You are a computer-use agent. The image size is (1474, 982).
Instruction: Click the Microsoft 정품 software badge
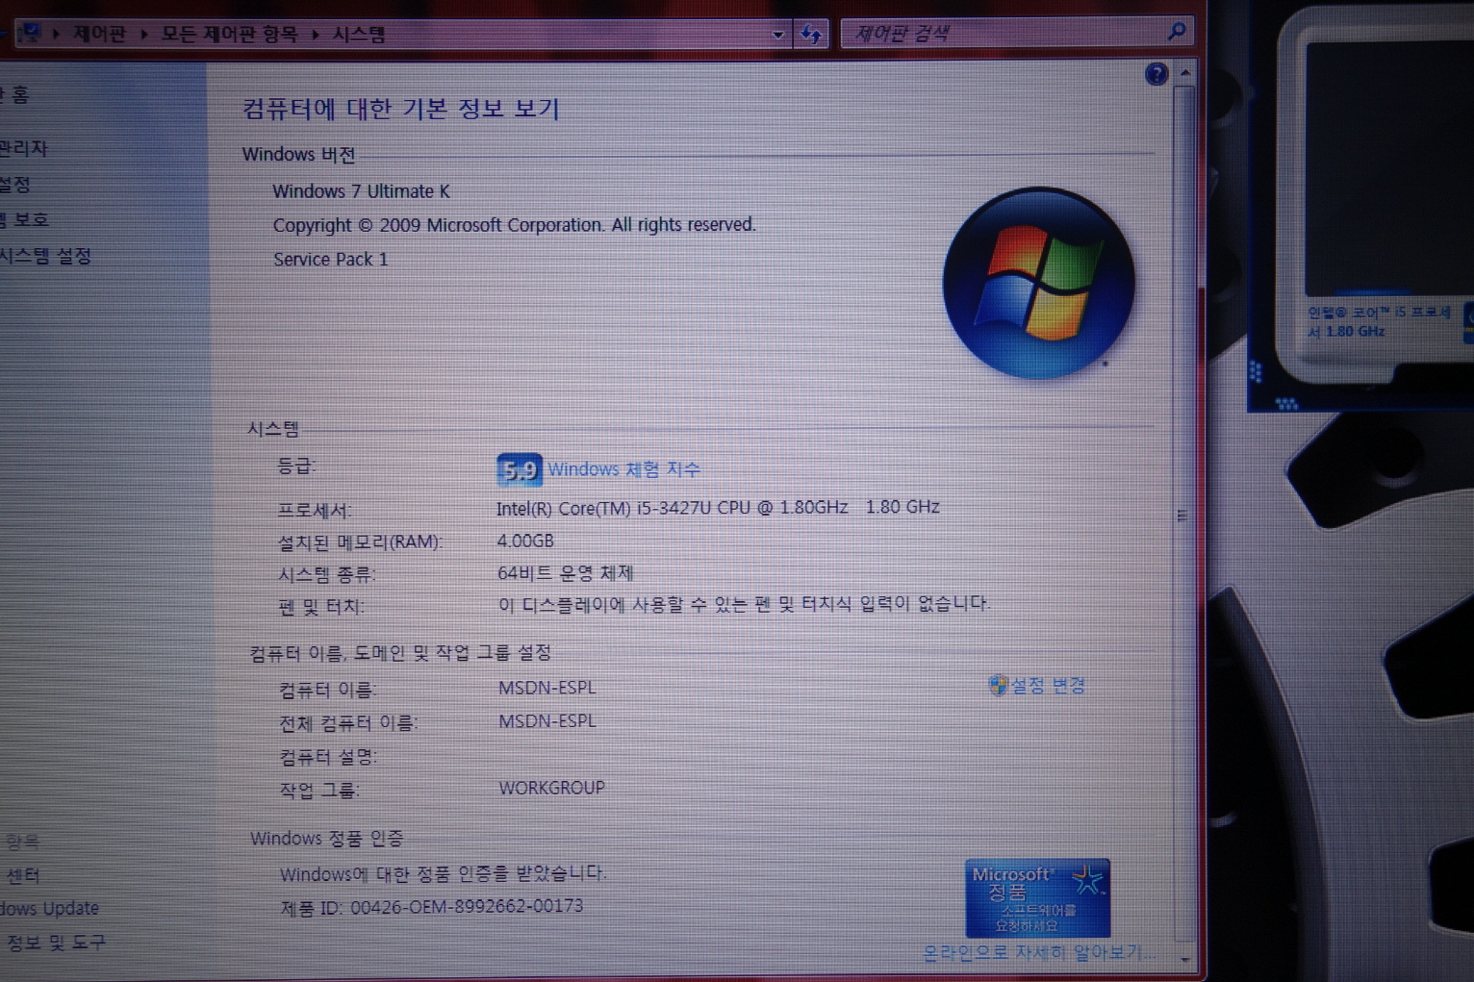(x=1037, y=898)
